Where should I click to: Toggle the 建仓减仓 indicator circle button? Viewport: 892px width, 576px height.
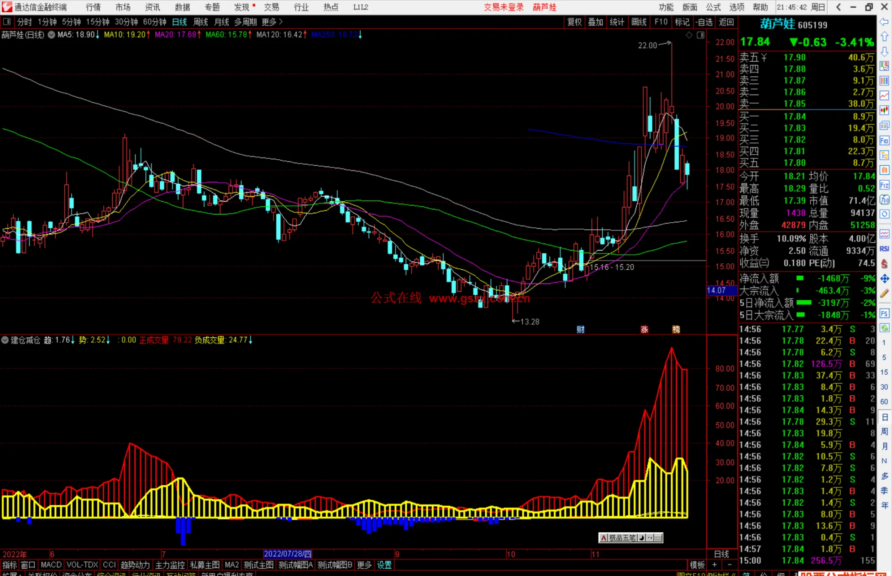(5, 340)
